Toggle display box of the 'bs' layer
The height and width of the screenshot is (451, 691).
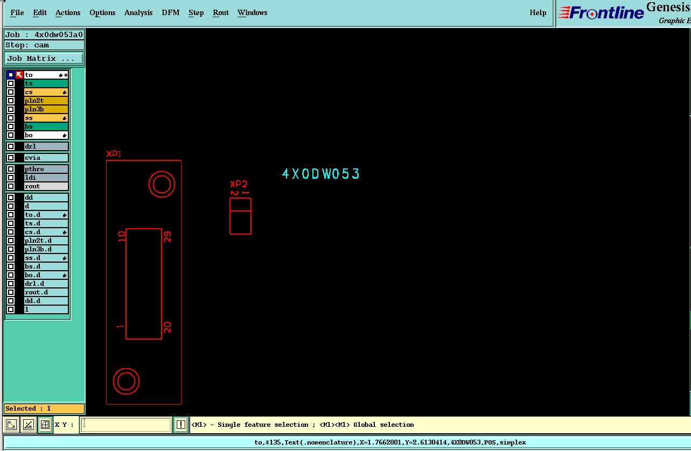coord(11,126)
